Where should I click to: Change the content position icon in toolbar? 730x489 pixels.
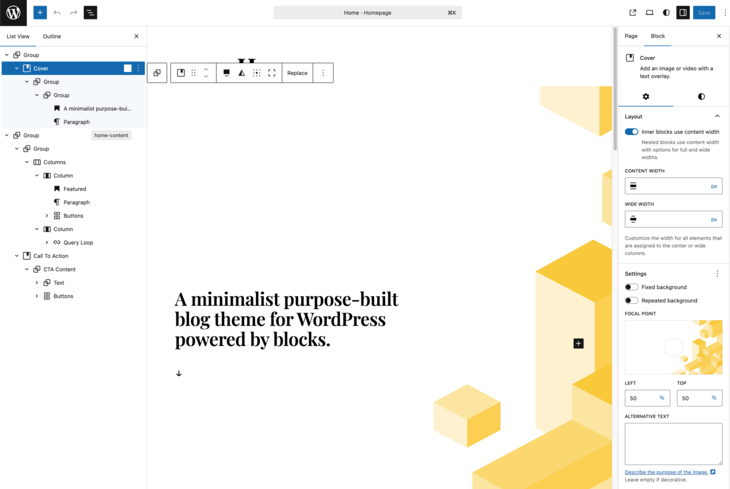(257, 73)
